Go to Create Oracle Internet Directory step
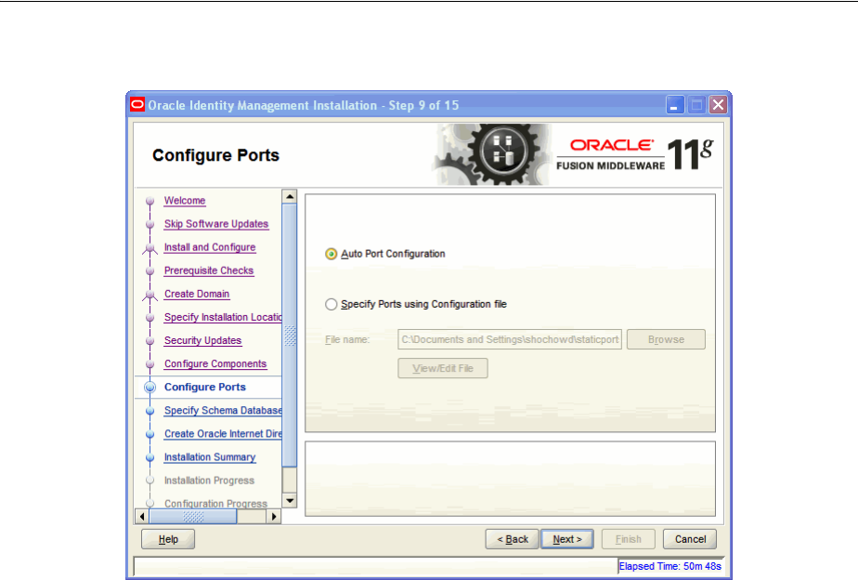Viewport: 858px width, 580px height. pos(223,434)
